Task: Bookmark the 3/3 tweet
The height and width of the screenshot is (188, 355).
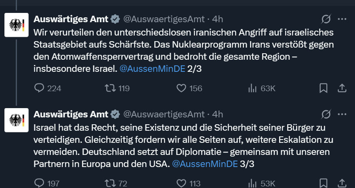Action: click(323, 183)
